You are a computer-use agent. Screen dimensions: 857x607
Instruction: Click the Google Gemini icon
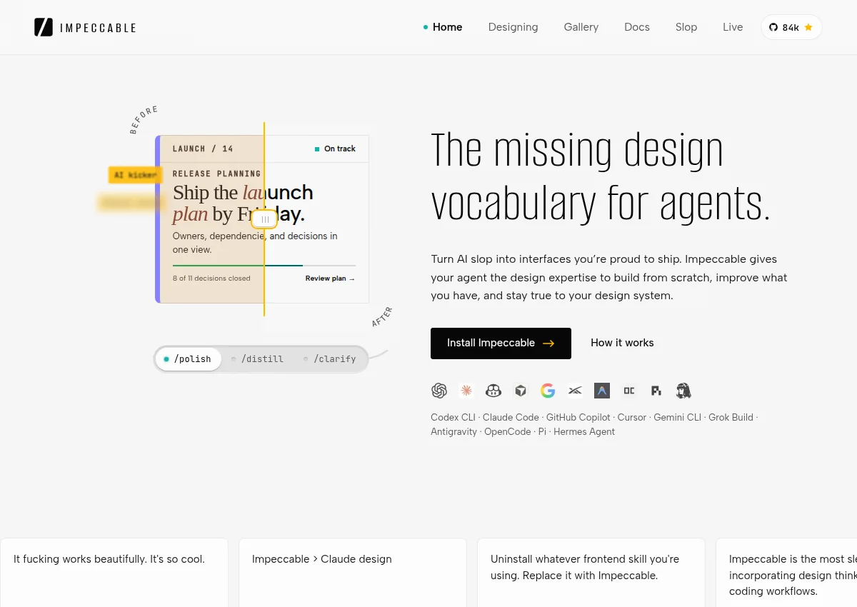point(548,391)
